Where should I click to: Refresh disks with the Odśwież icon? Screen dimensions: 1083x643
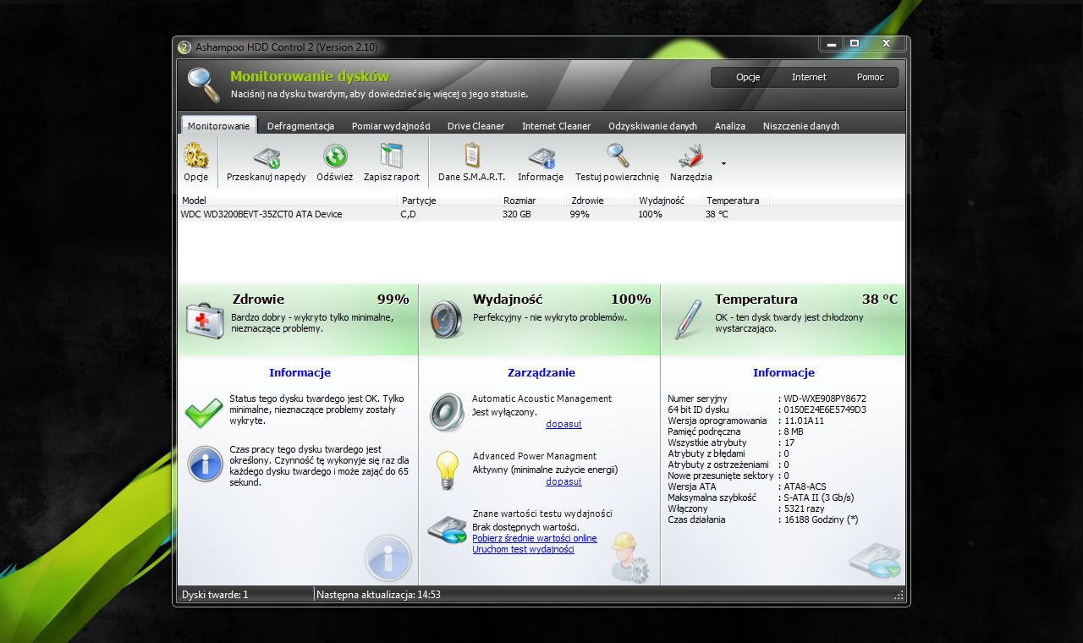335,157
